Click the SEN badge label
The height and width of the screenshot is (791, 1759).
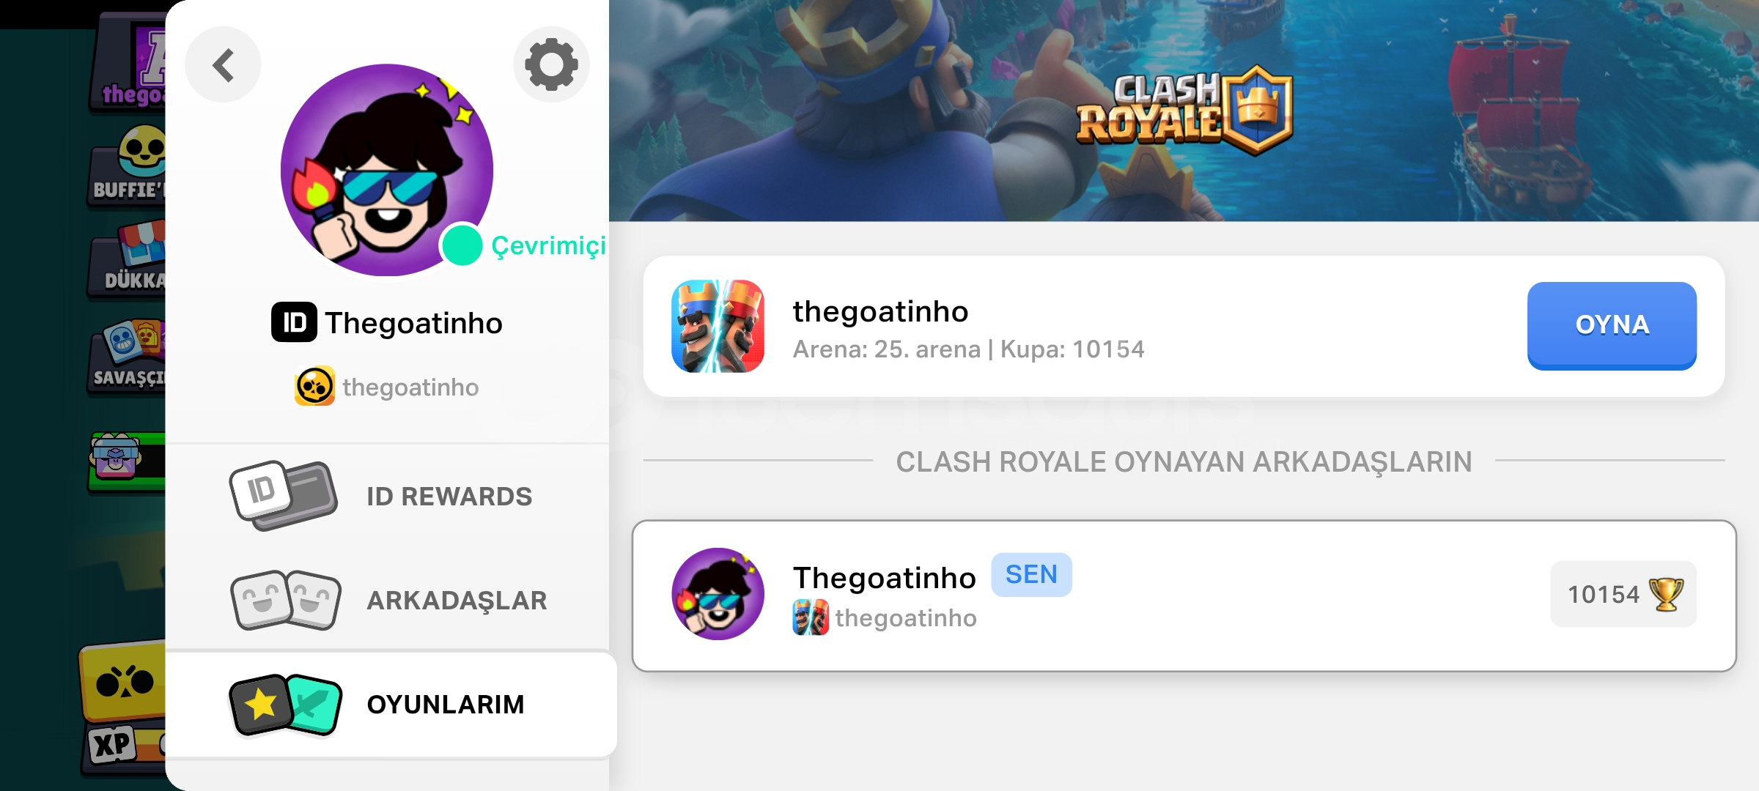tap(1030, 575)
